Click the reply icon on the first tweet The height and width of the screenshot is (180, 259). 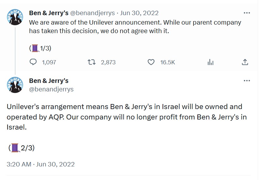point(33,62)
